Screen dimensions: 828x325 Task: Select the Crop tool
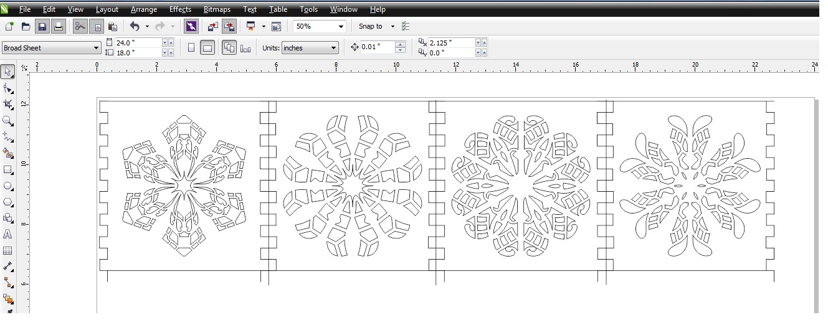point(7,105)
